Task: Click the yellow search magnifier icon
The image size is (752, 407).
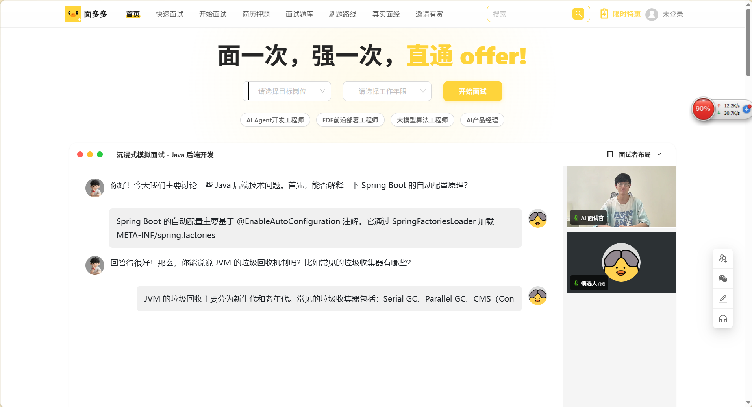Action: point(578,14)
